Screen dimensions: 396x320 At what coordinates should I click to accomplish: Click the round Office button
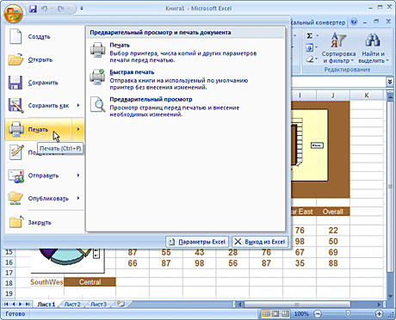pyautogui.click(x=13, y=14)
